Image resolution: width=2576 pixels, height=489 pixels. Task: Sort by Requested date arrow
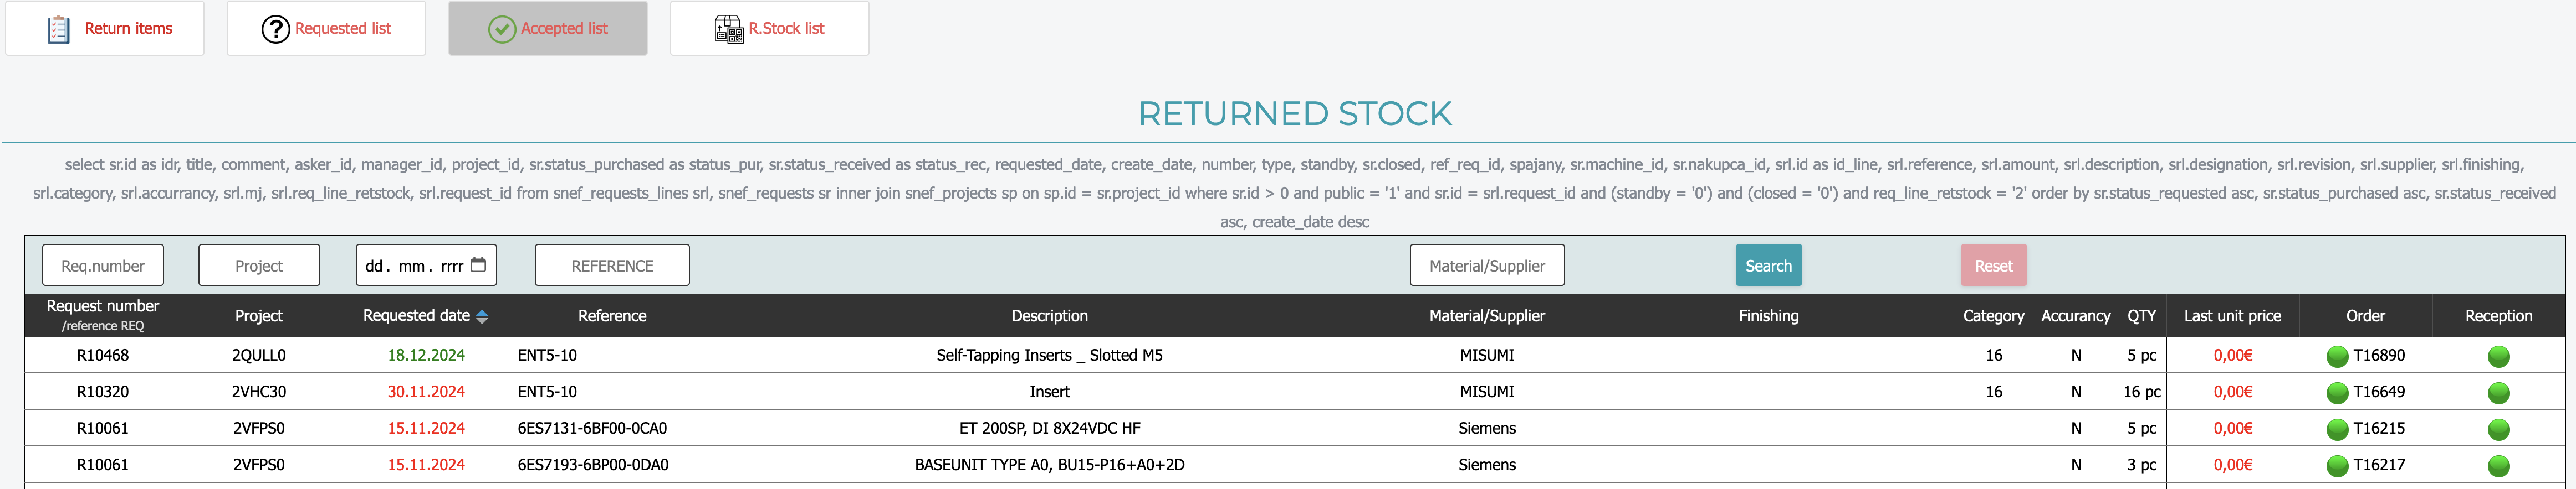click(x=482, y=316)
